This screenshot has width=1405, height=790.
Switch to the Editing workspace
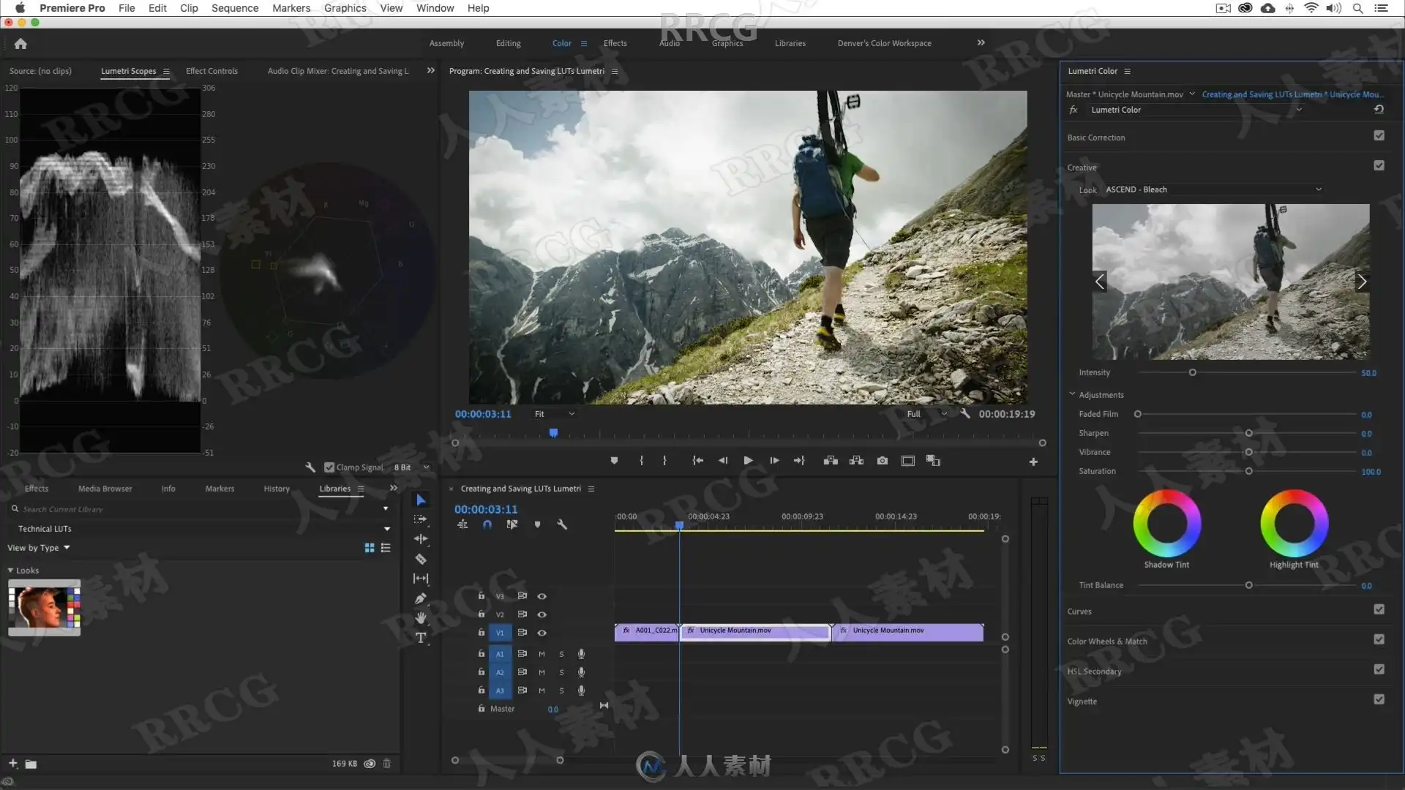pos(508,43)
